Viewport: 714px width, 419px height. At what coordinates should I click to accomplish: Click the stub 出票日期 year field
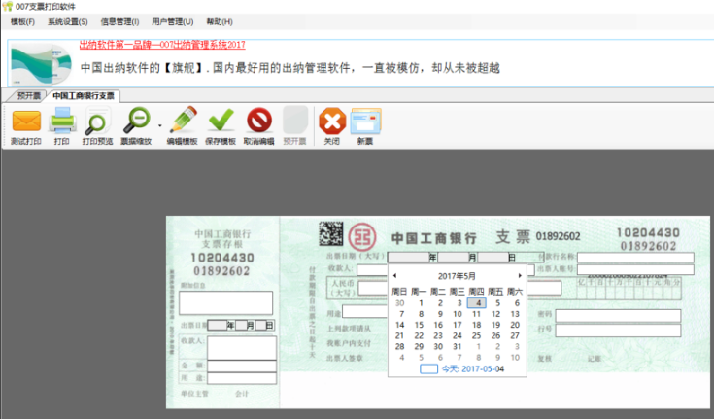point(218,325)
